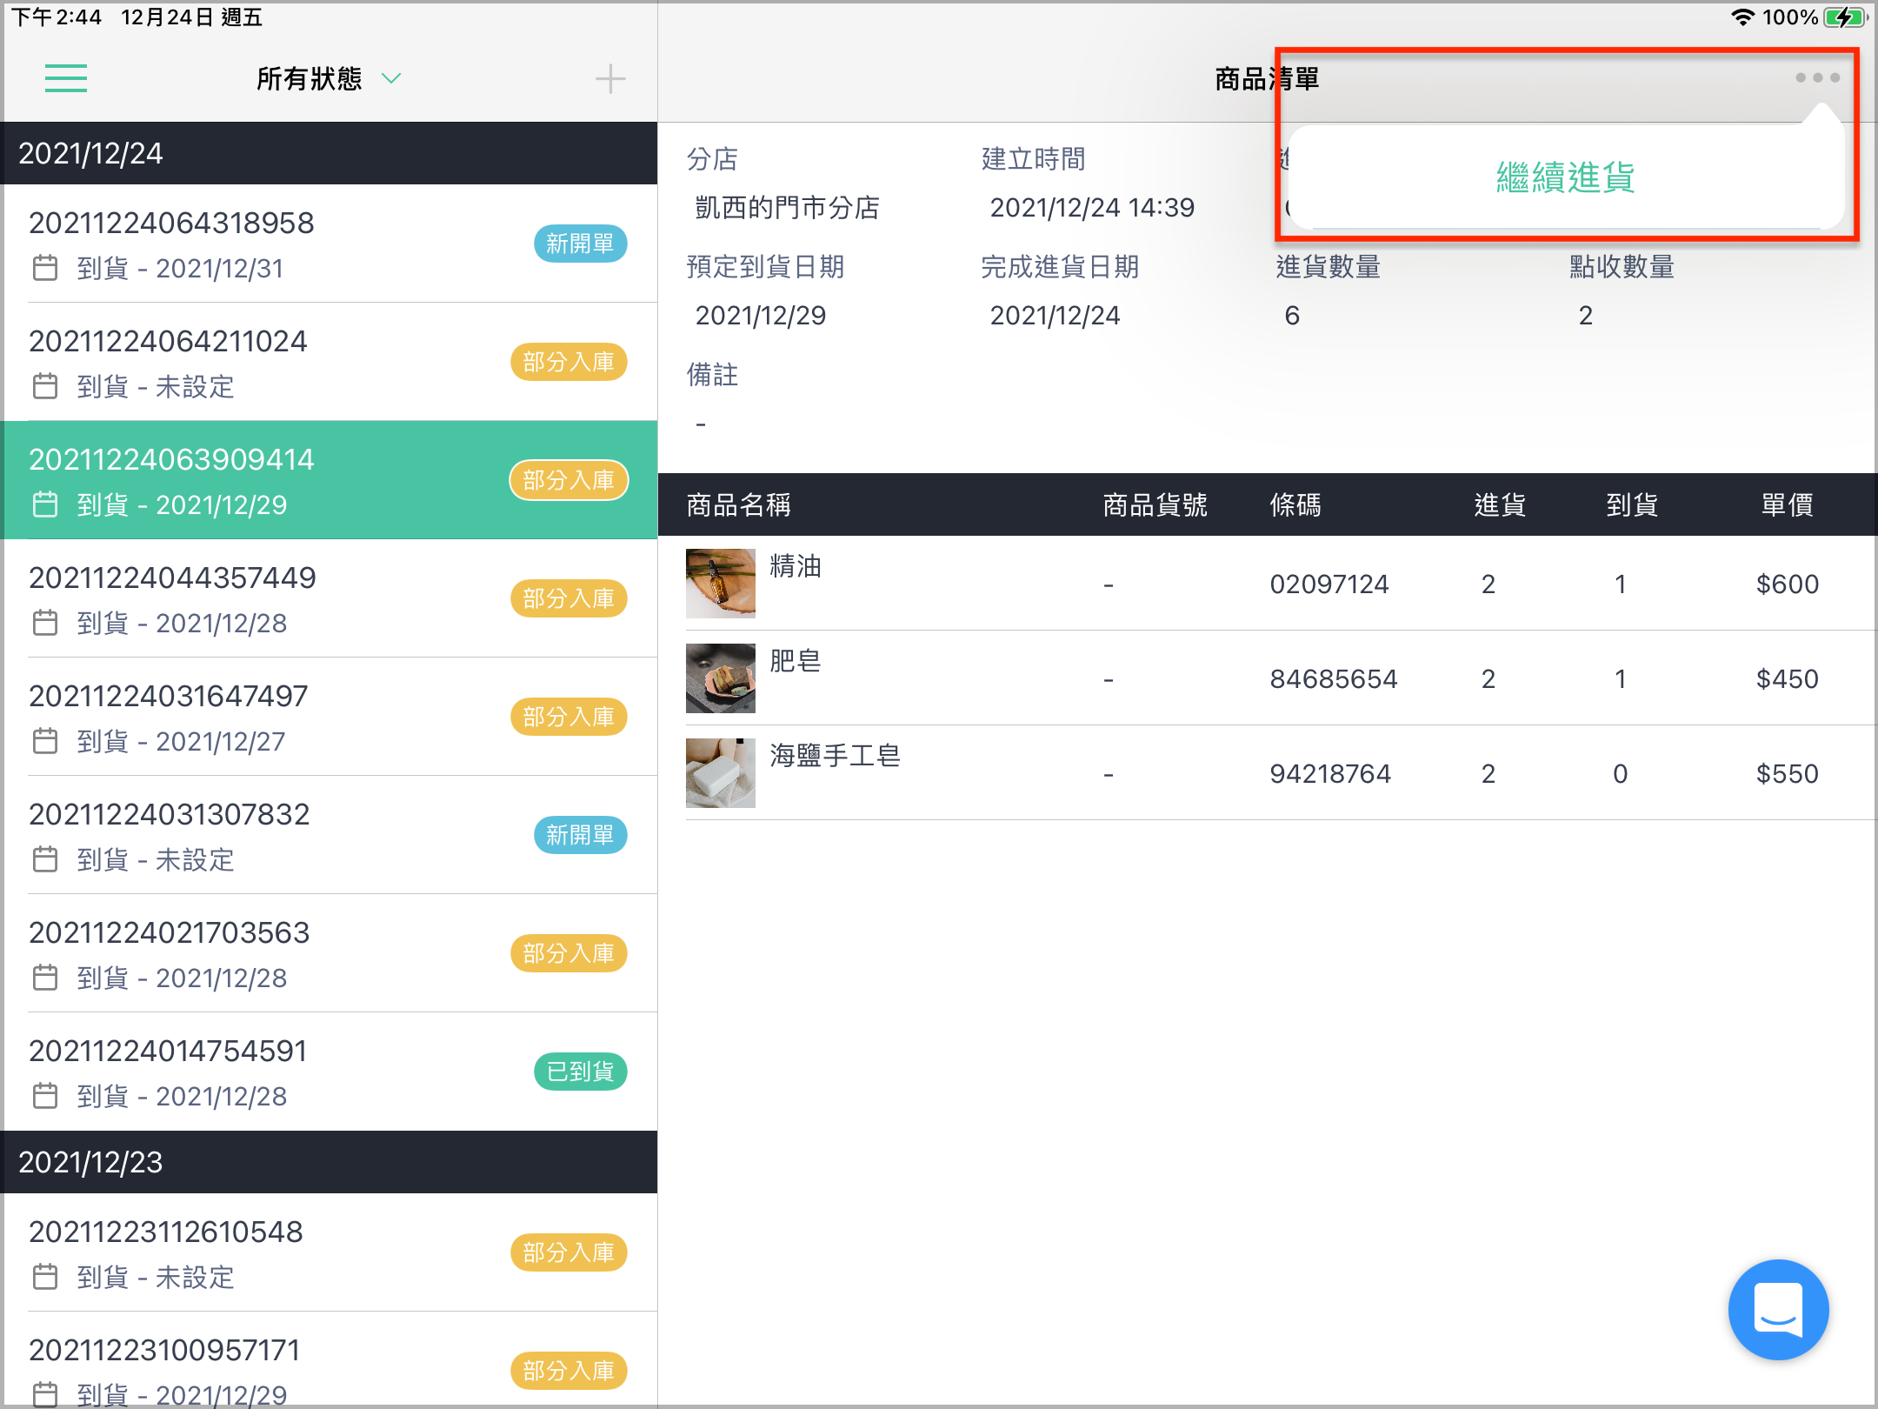Viewport: 1878px width, 1409px height.
Task: Click calendar icon beside 到貨 - 2021/12/31
Action: pos(45,268)
